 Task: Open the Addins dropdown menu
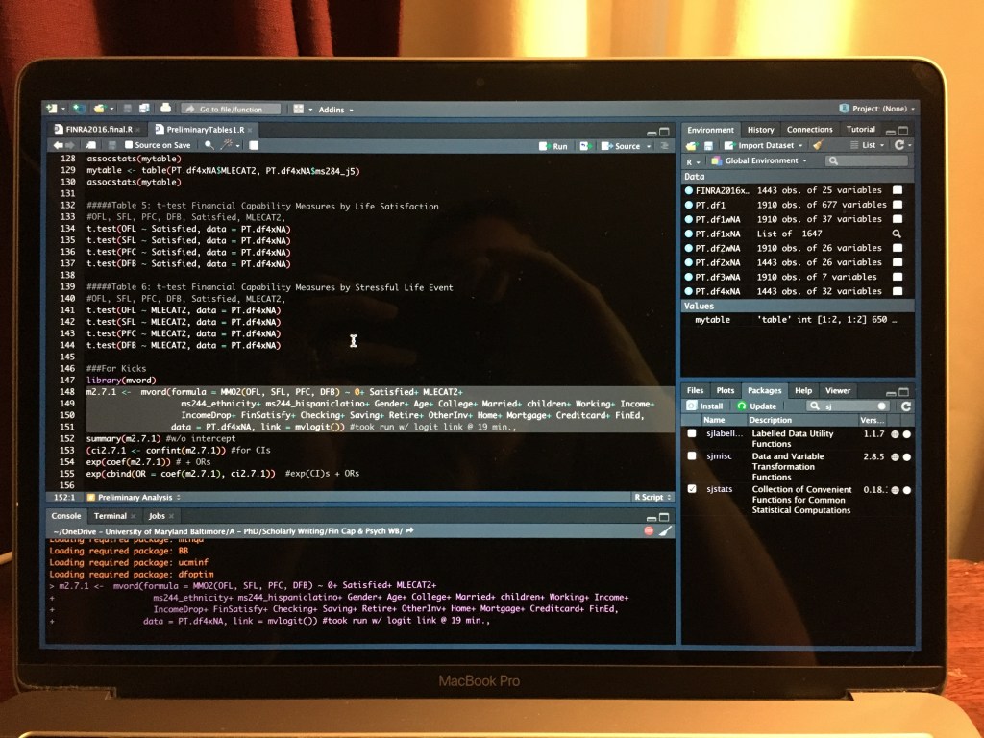335,110
